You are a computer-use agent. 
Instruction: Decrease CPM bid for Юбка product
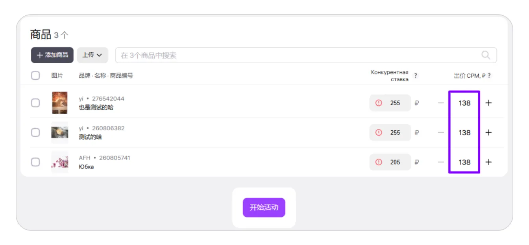pyautogui.click(x=440, y=162)
